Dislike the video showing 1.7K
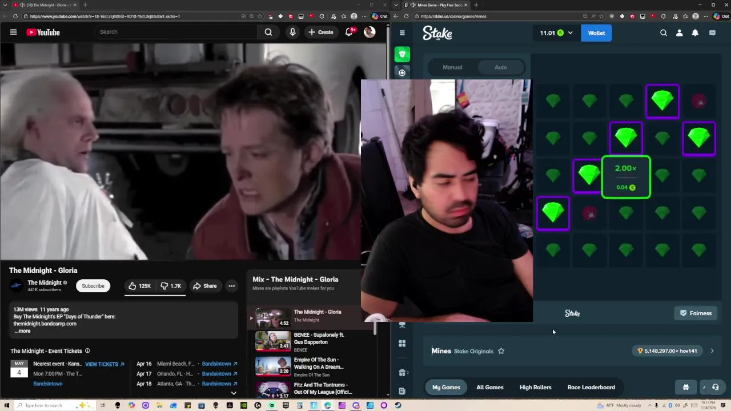This screenshot has height=411, width=731. [x=171, y=285]
